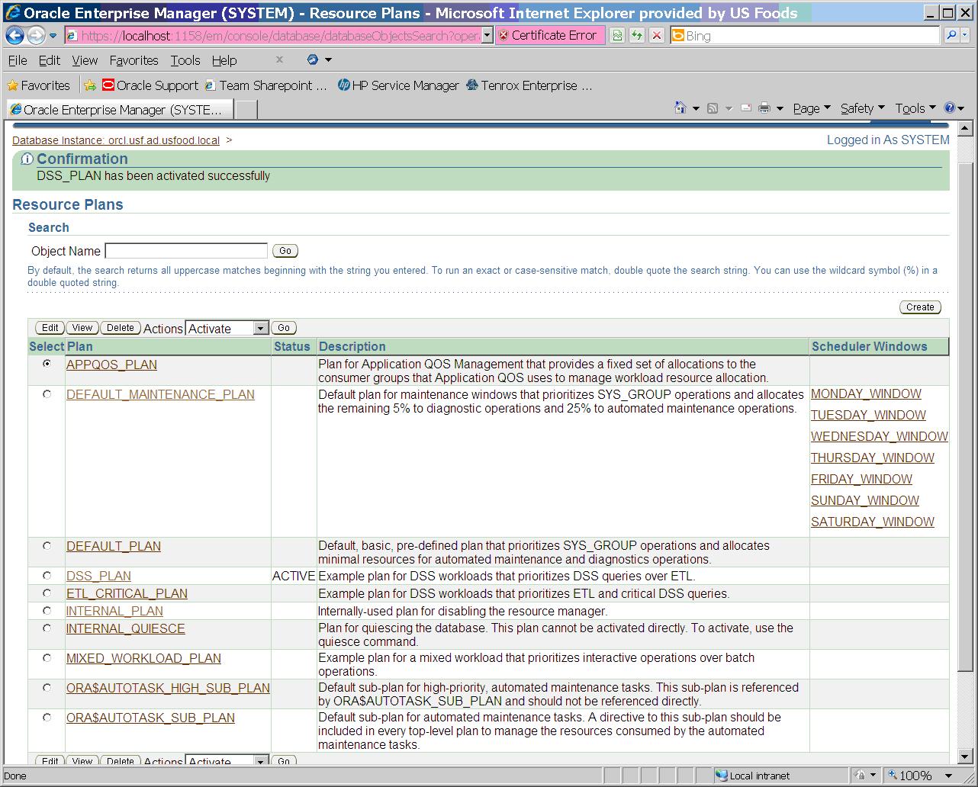Click the Edit button above the table
Viewport: 978px width, 787px height.
tap(50, 328)
